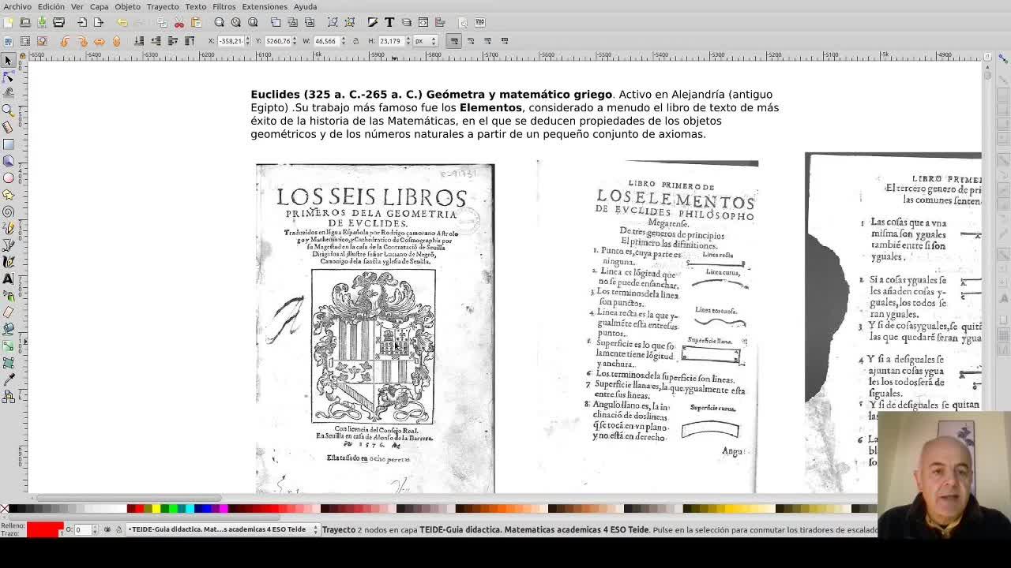Viewport: 1011px width, 568px height.
Task: Select the Selector arrow tool
Action: [x=9, y=60]
